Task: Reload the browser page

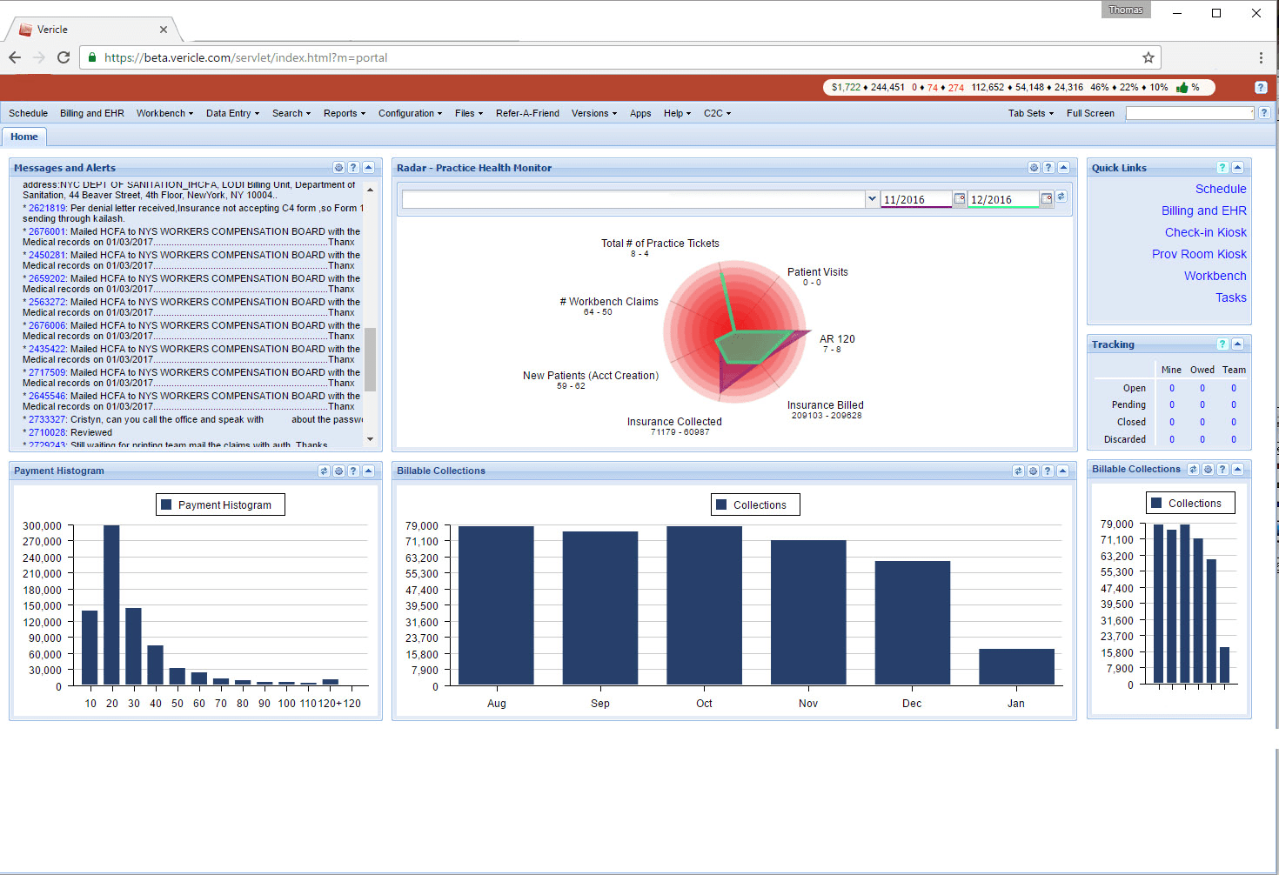Action: click(x=64, y=57)
